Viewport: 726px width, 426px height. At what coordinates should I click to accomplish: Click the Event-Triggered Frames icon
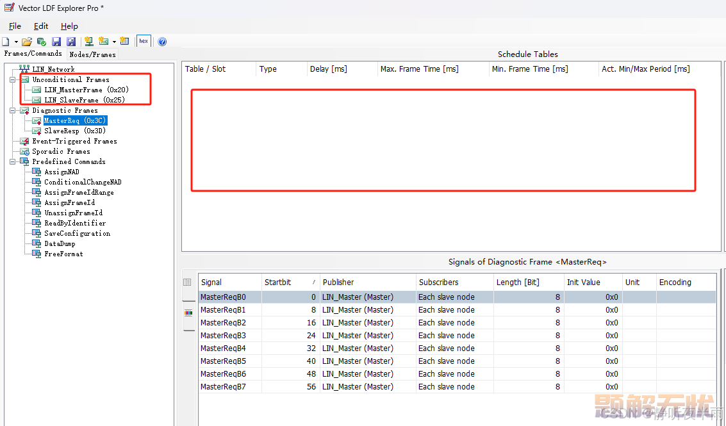(24, 141)
